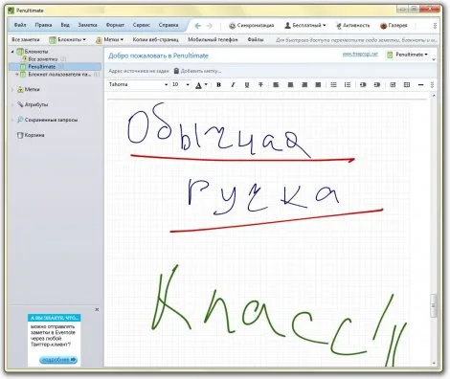Open the Активность activity feed
The width and height of the screenshot is (450, 379).
pos(352,25)
